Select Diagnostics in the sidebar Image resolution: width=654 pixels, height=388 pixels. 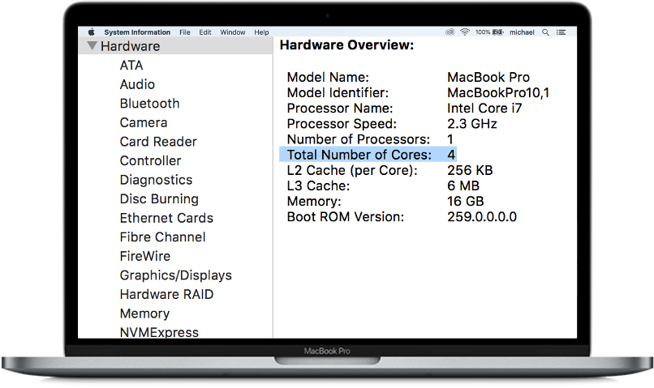pos(156,181)
